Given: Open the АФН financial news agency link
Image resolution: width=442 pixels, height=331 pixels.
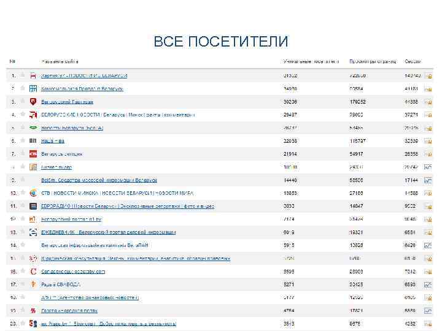Looking at the screenshot, I should [90, 297].
